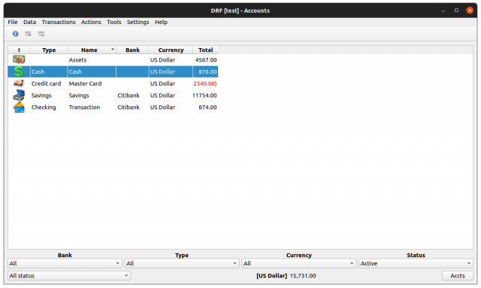
Task: Sort by the Bank column header
Action: click(x=132, y=50)
